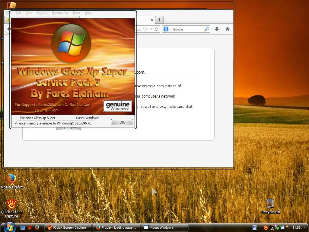Click the Windows logo in About dialog
The image size is (309, 232).
click(x=71, y=43)
